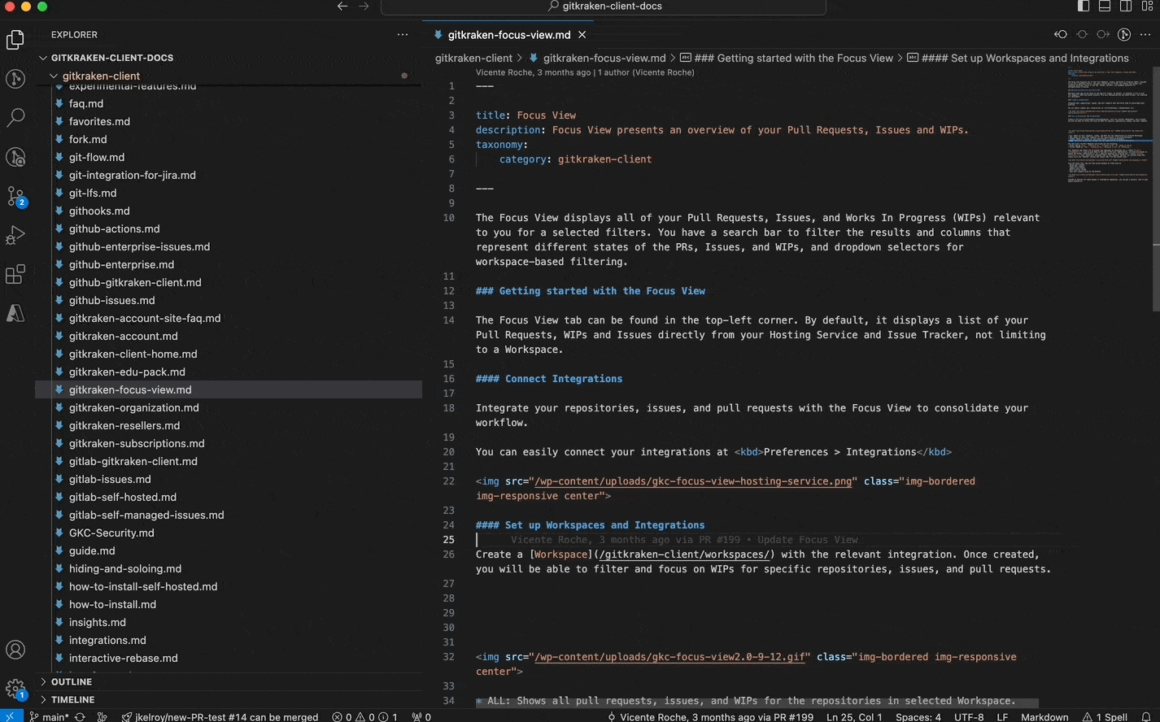Viewport: 1160px width, 722px height.
Task: Open Source Control view with badge
Action: [x=15, y=196]
